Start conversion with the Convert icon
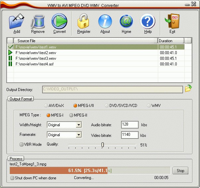 pyautogui.click(x=59, y=21)
